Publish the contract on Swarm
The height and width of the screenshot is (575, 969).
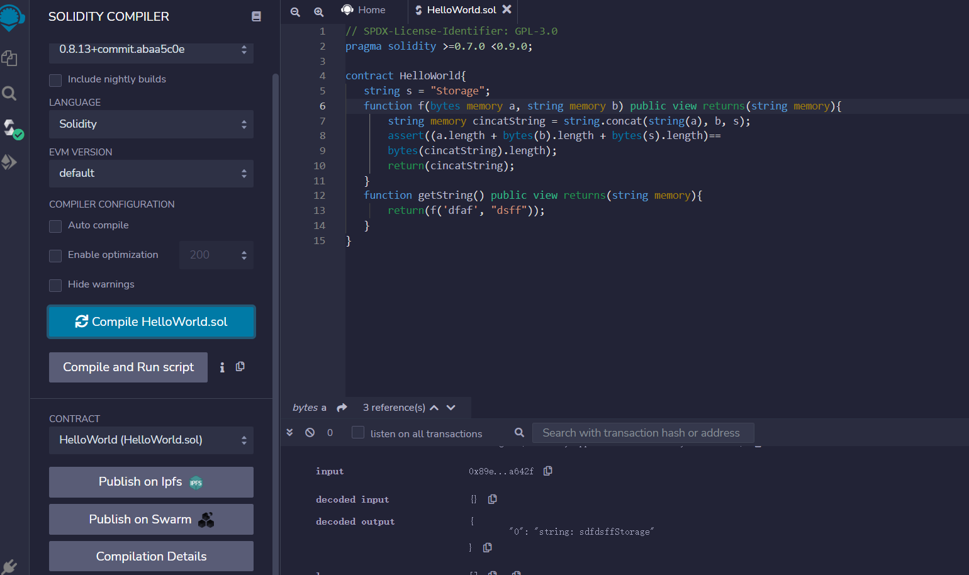pyautogui.click(x=151, y=519)
